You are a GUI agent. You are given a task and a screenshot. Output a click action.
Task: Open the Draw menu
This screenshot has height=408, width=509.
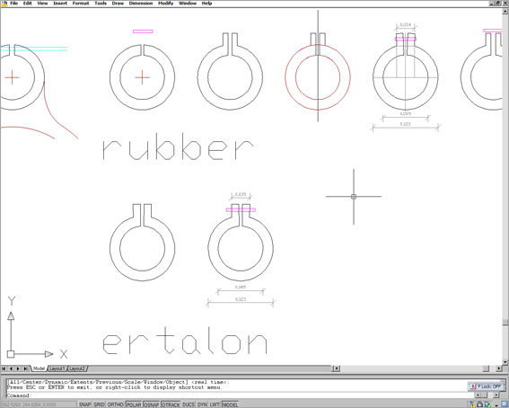118,4
